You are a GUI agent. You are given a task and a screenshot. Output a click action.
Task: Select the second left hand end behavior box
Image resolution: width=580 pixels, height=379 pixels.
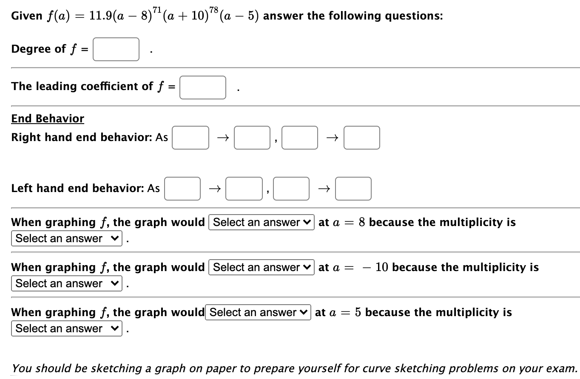pos(244,189)
